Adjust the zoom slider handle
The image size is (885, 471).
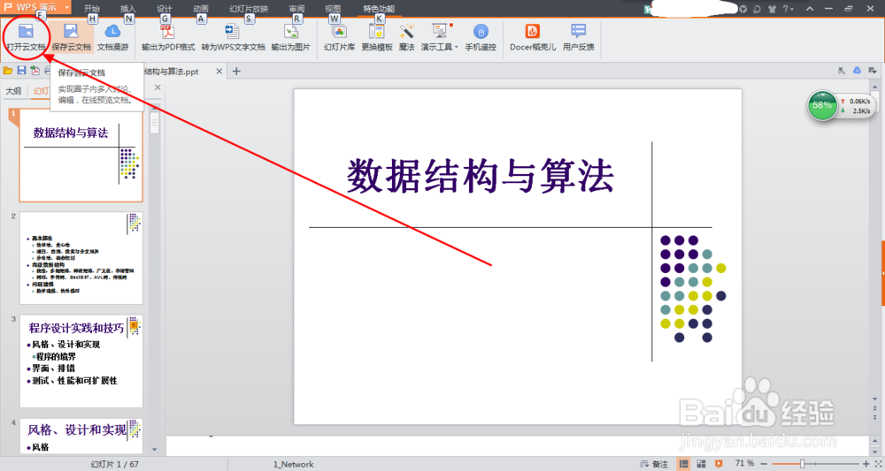click(x=802, y=464)
